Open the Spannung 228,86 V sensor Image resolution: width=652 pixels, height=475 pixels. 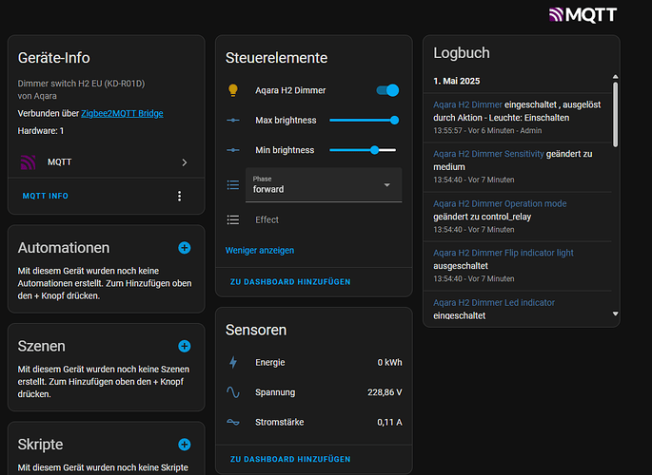(x=314, y=392)
